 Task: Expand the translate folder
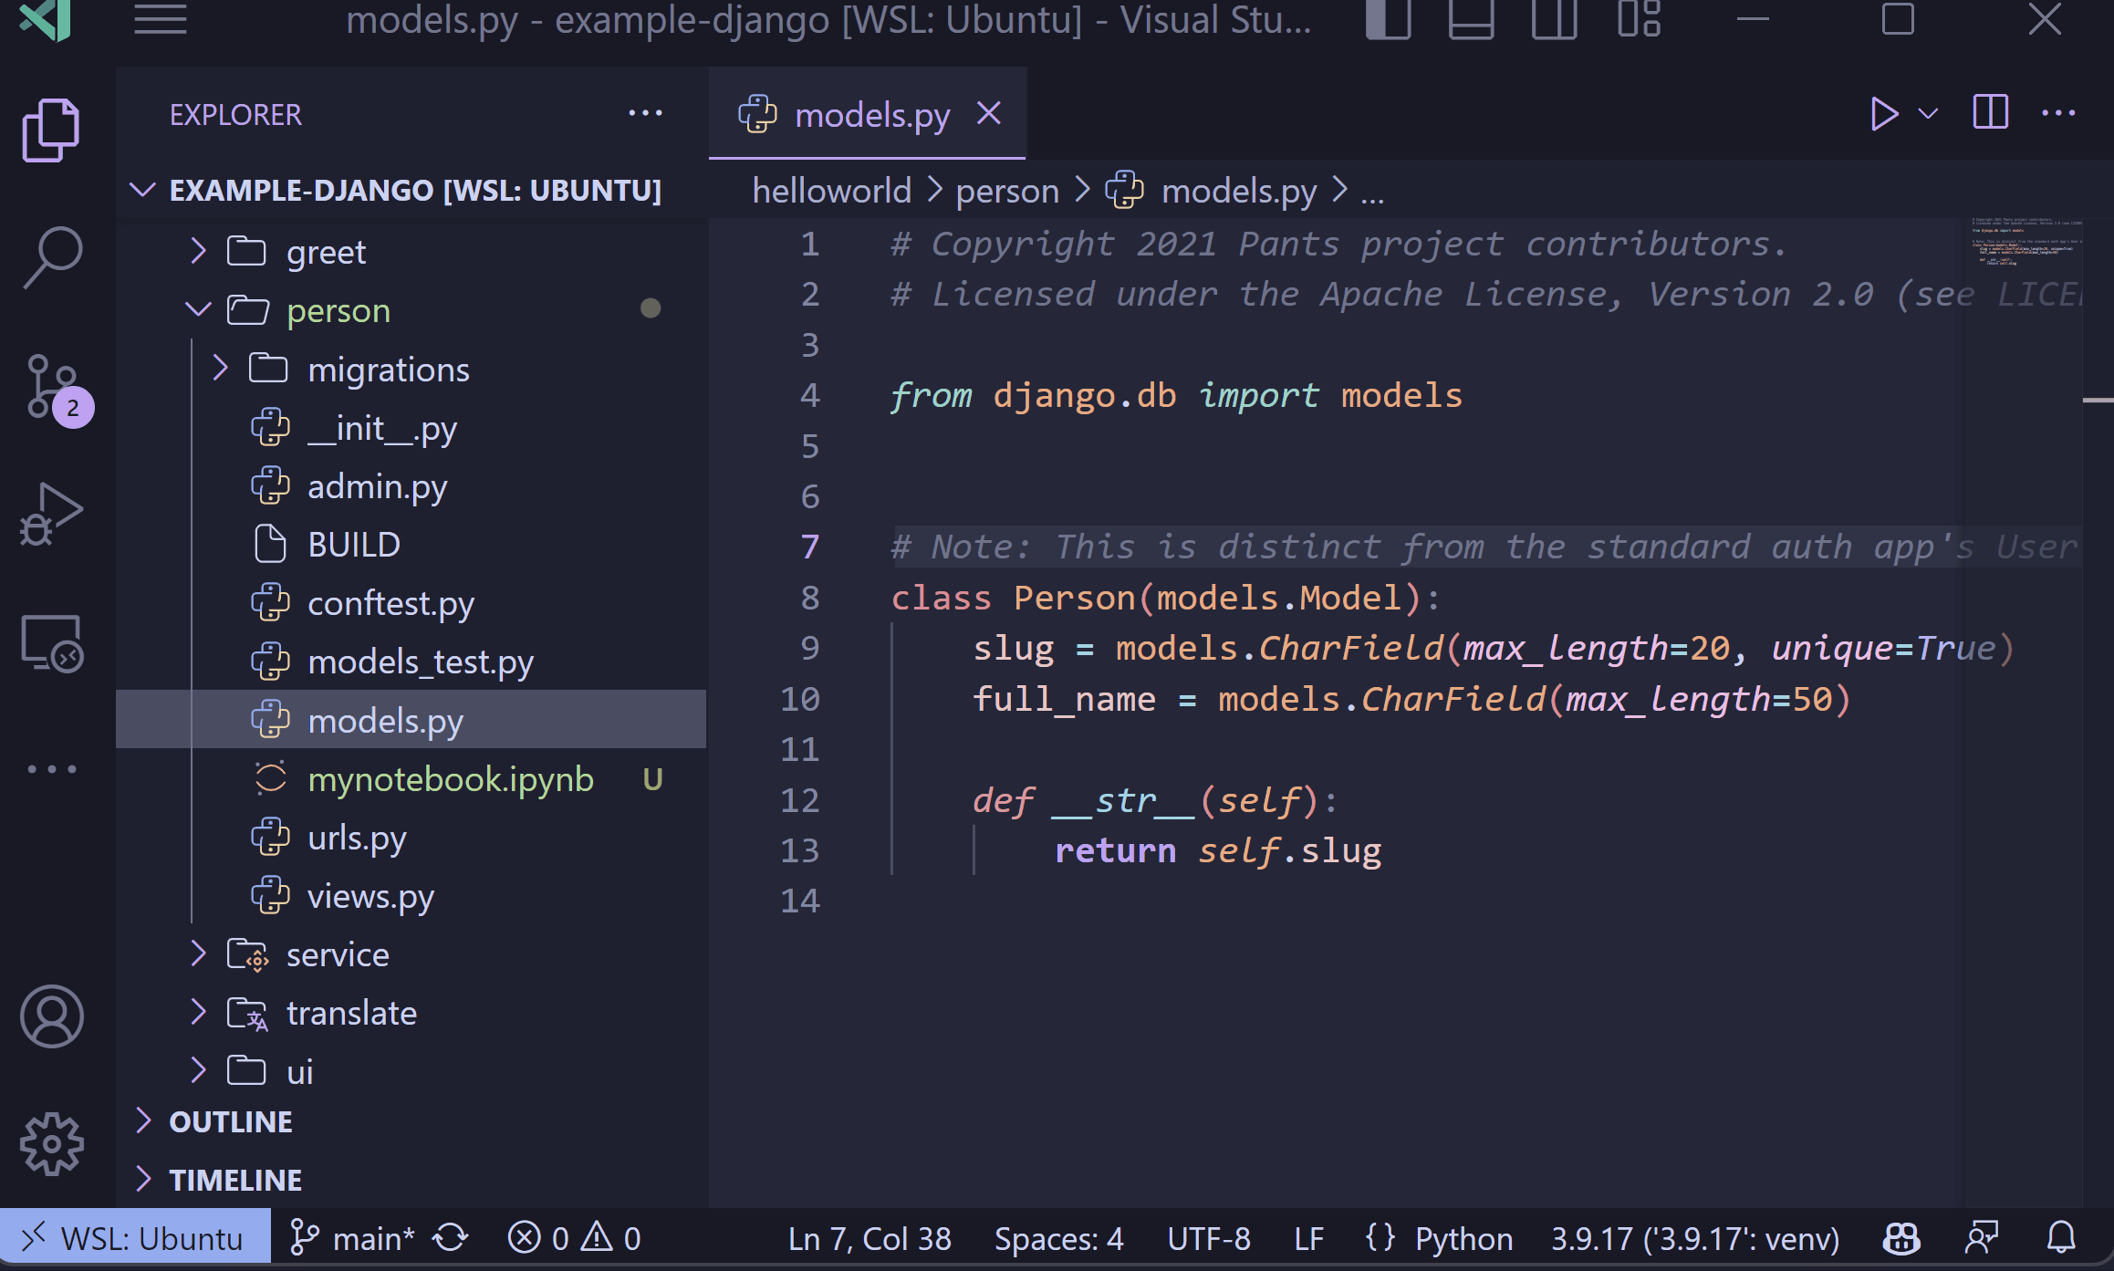click(411, 1013)
